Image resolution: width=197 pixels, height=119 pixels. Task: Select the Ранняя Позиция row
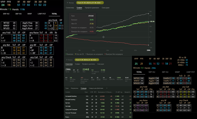(98, 113)
